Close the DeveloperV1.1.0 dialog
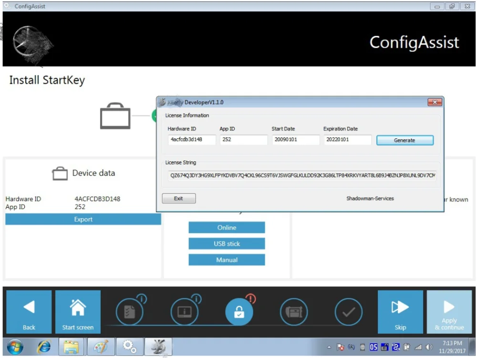The width and height of the screenshot is (477, 358). point(435,102)
